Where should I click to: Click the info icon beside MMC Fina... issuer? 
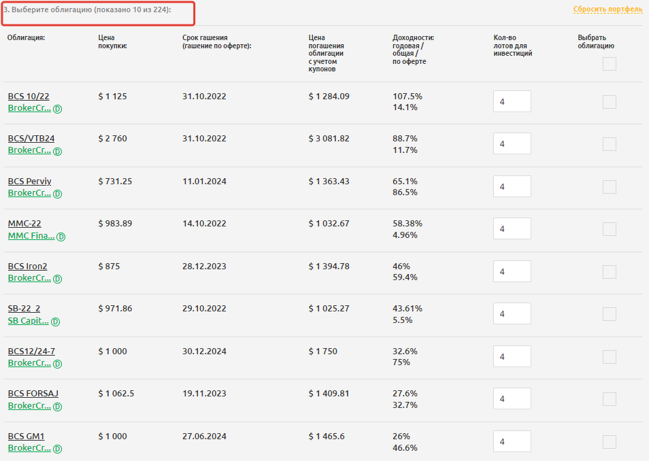pyautogui.click(x=61, y=237)
